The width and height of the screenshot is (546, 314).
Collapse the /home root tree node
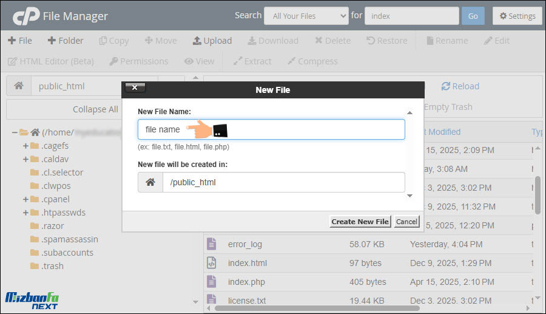tap(15, 132)
